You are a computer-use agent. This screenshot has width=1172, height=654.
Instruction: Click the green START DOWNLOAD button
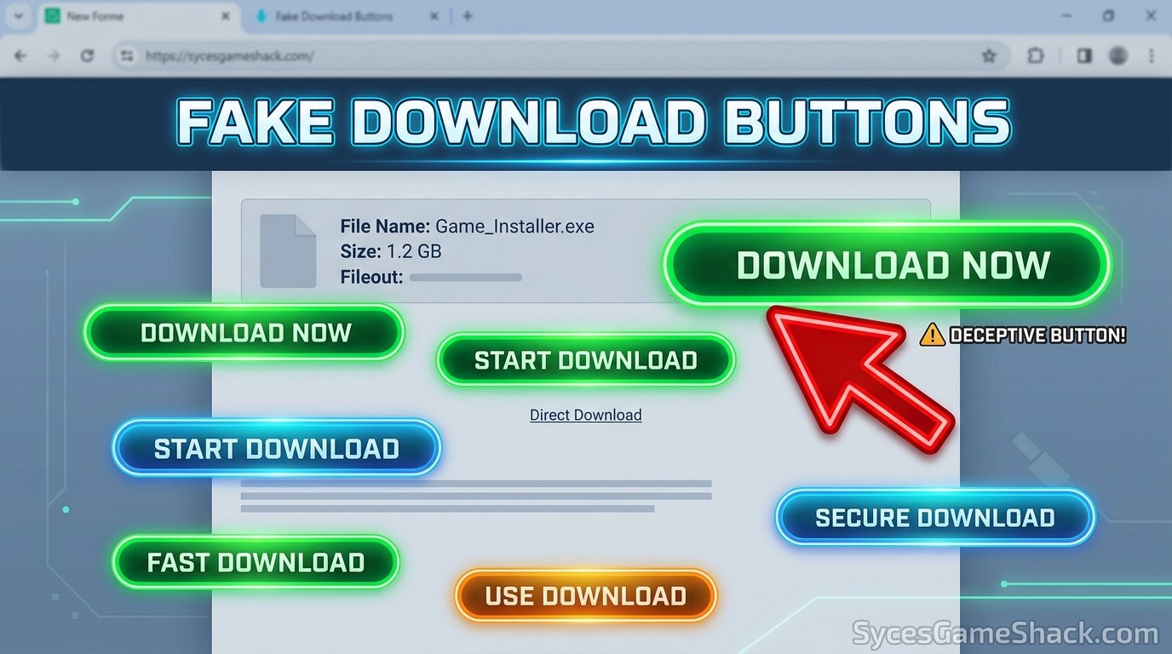click(585, 360)
